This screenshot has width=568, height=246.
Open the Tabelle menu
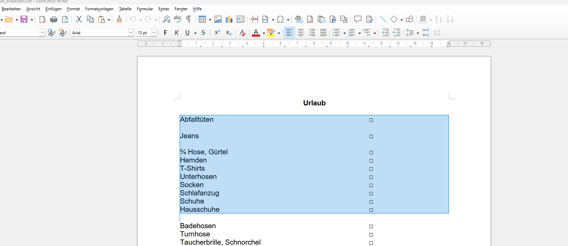125,9
